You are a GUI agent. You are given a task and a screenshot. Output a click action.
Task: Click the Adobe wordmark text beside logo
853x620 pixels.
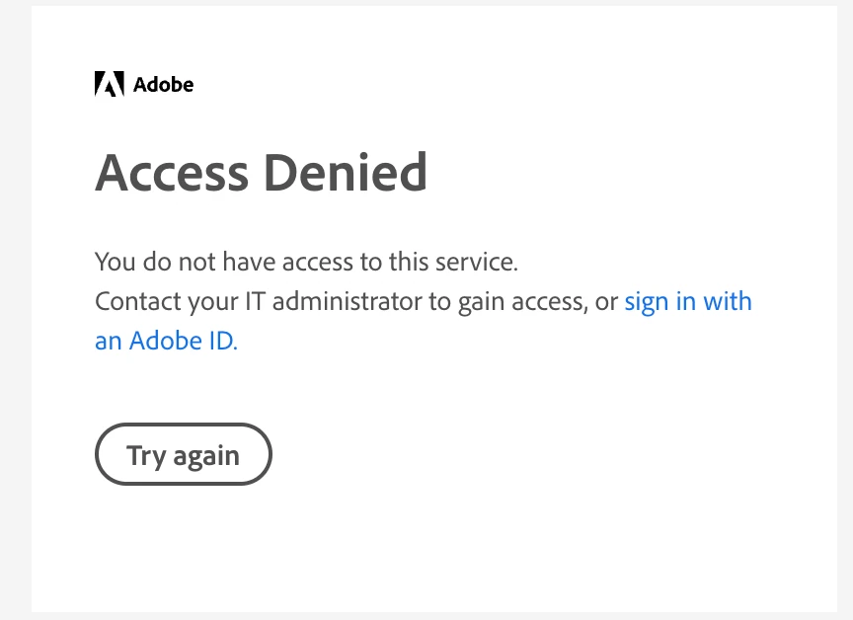163,85
